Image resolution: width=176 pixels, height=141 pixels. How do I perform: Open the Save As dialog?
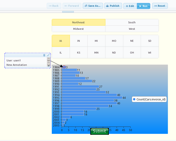coord(93,6)
